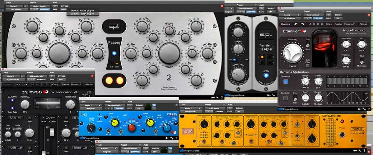Enable Solo Filter in bx_refinement
Screen dimensions: 373x155
click(x=307, y=66)
